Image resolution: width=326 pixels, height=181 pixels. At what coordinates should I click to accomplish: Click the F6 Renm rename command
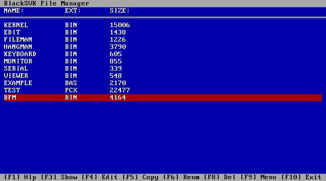coord(181,177)
